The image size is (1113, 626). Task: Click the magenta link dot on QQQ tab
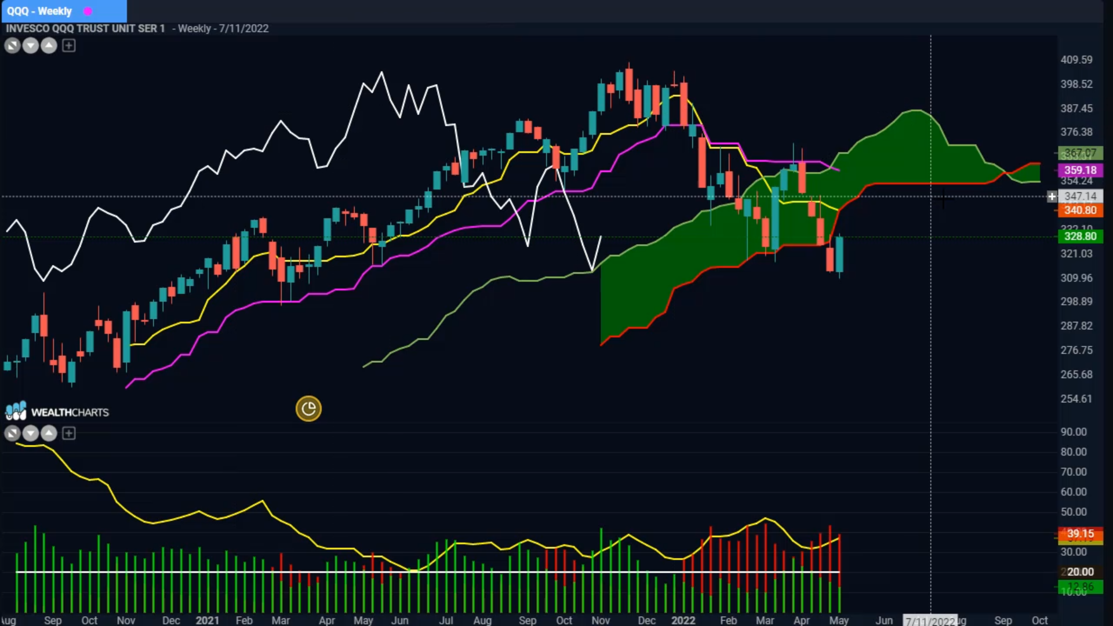pyautogui.click(x=88, y=11)
